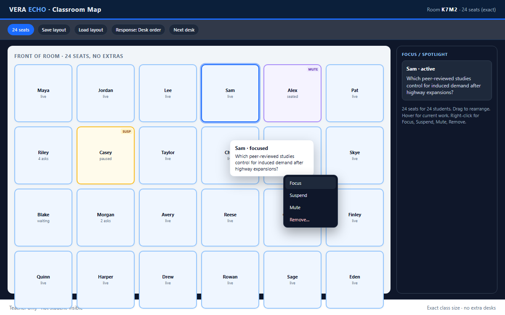Select Pat's desk card
This screenshot has height=315, width=505.
click(x=355, y=93)
